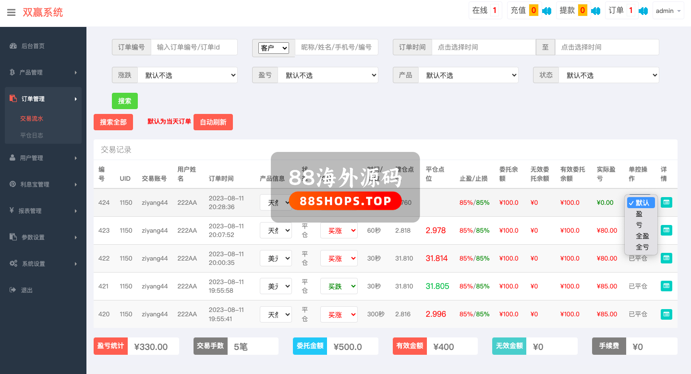Toggle the 自动刷新 button
Image resolution: width=691 pixels, height=374 pixels.
click(213, 122)
